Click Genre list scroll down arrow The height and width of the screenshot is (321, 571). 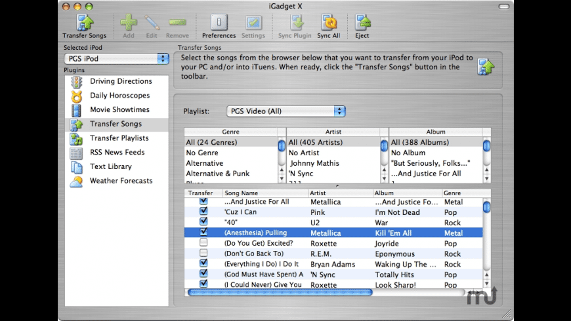point(282,178)
